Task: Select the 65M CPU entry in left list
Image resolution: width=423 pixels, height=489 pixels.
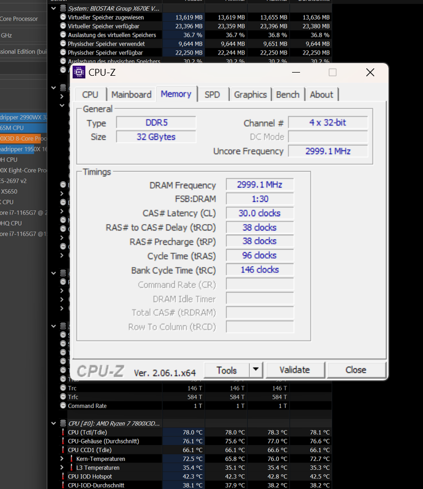Action: coord(23,128)
